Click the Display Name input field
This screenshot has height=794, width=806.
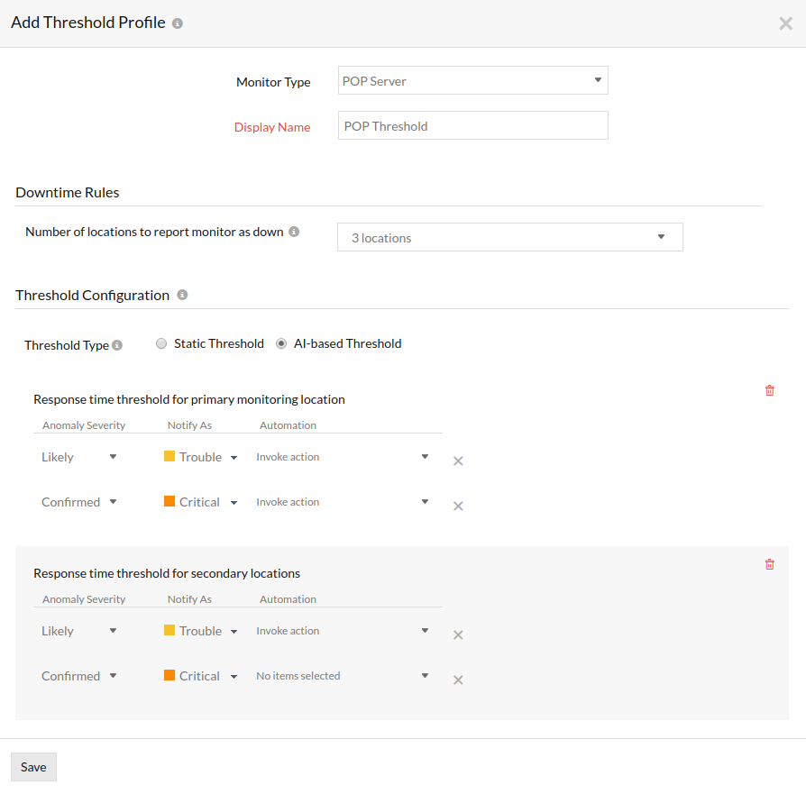click(x=472, y=126)
